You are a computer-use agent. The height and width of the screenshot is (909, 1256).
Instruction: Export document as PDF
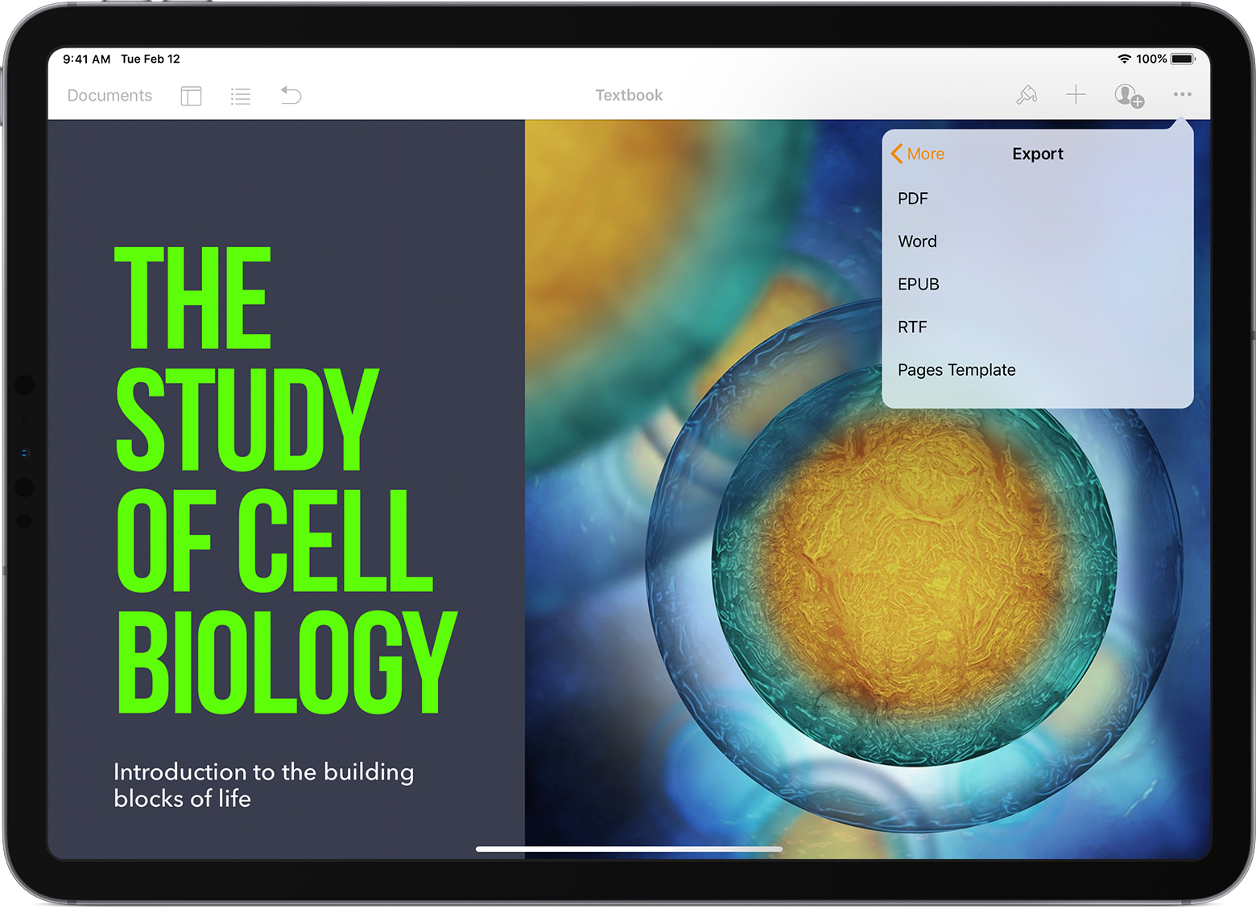1037,199
